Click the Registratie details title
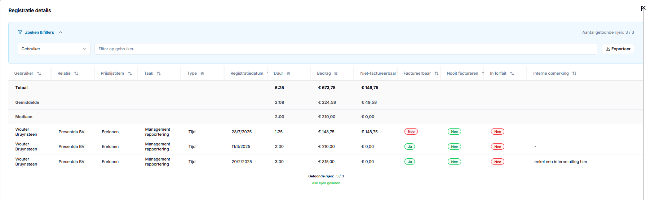 tap(30, 10)
